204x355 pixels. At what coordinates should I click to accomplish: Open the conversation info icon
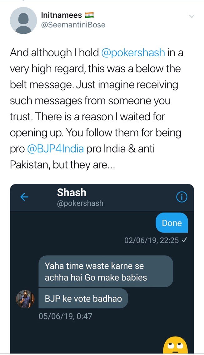pos(182,197)
